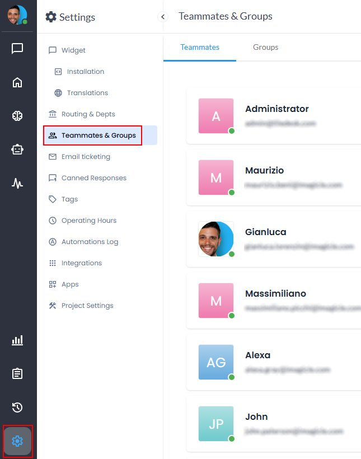Screen dimensions: 361x459
Task: Click the user profile avatar at top-left
Action: pyautogui.click(x=17, y=15)
